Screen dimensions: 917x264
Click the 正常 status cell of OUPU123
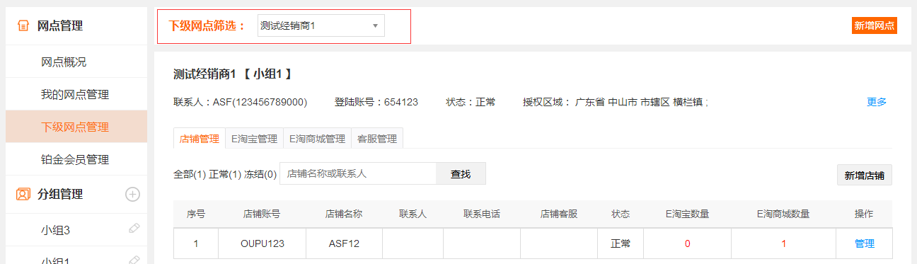pyautogui.click(x=621, y=243)
